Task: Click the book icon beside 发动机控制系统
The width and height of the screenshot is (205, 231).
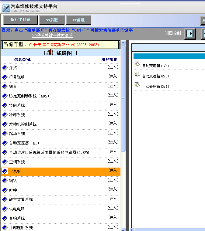Action: 5,124
